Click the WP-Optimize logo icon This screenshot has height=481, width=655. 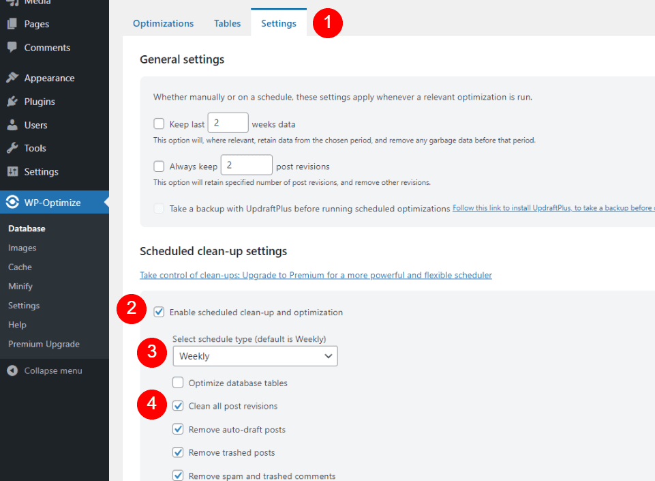click(x=12, y=202)
